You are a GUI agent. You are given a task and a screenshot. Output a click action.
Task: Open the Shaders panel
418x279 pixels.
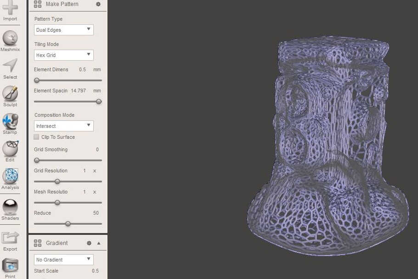pyautogui.click(x=10, y=207)
